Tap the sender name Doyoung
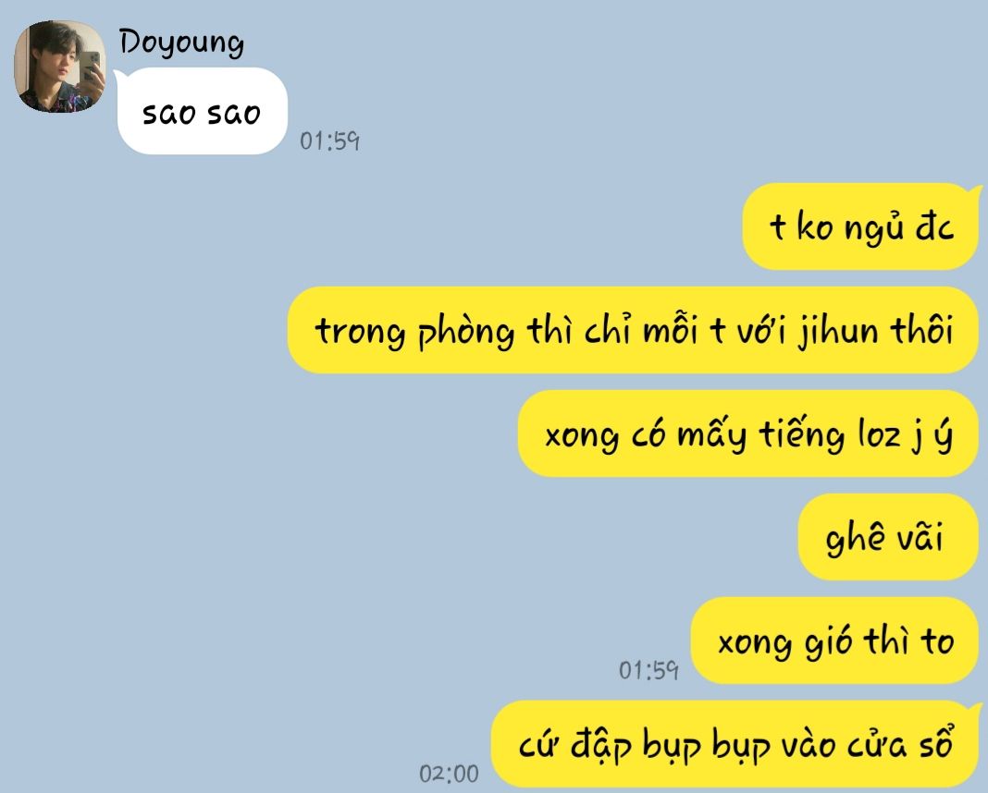This screenshot has width=988, height=793. 181,43
